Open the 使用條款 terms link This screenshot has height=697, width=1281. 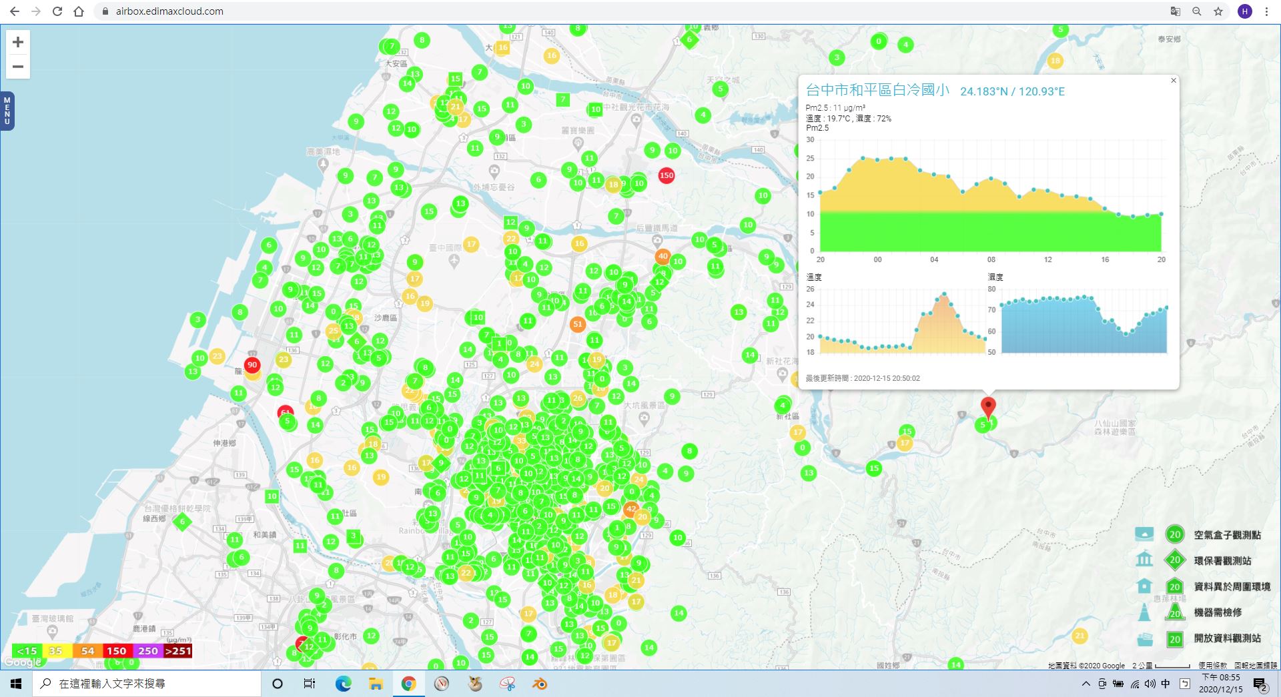tap(1212, 666)
